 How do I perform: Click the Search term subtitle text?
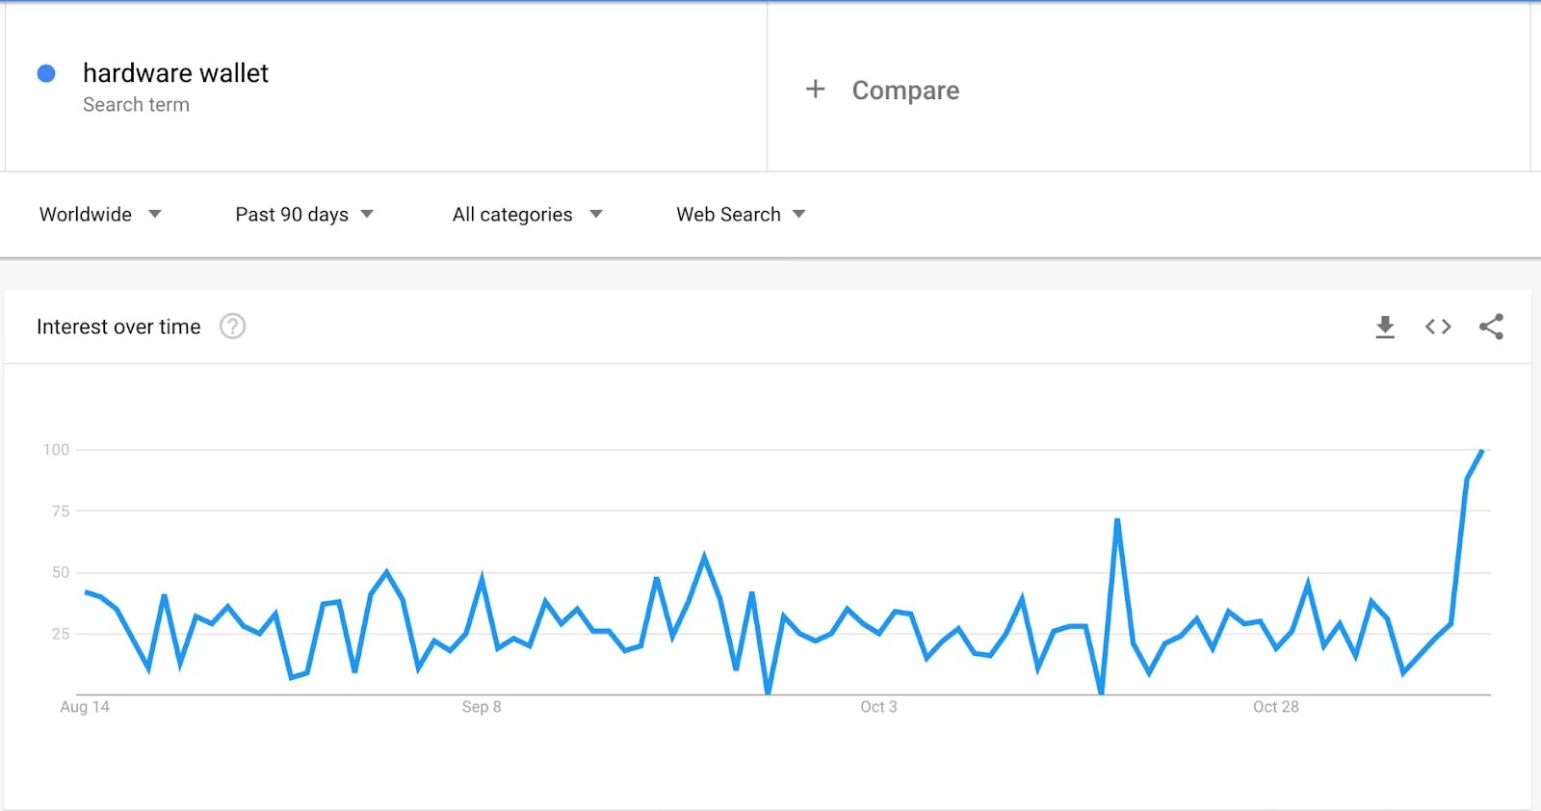[x=136, y=104]
